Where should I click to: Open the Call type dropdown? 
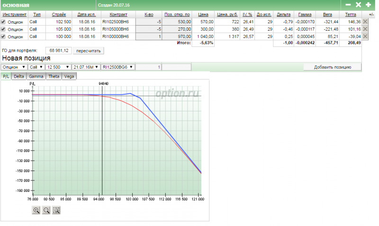[36, 67]
